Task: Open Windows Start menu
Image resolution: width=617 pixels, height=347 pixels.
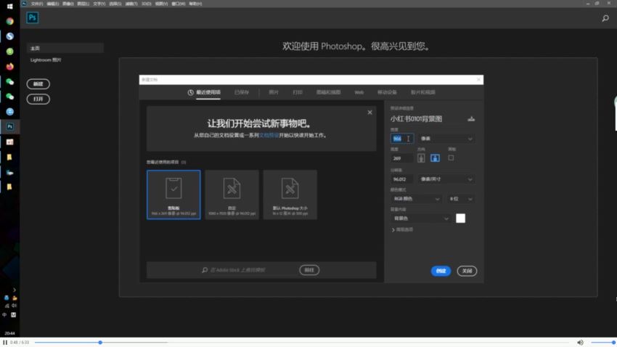Action: [x=10, y=7]
